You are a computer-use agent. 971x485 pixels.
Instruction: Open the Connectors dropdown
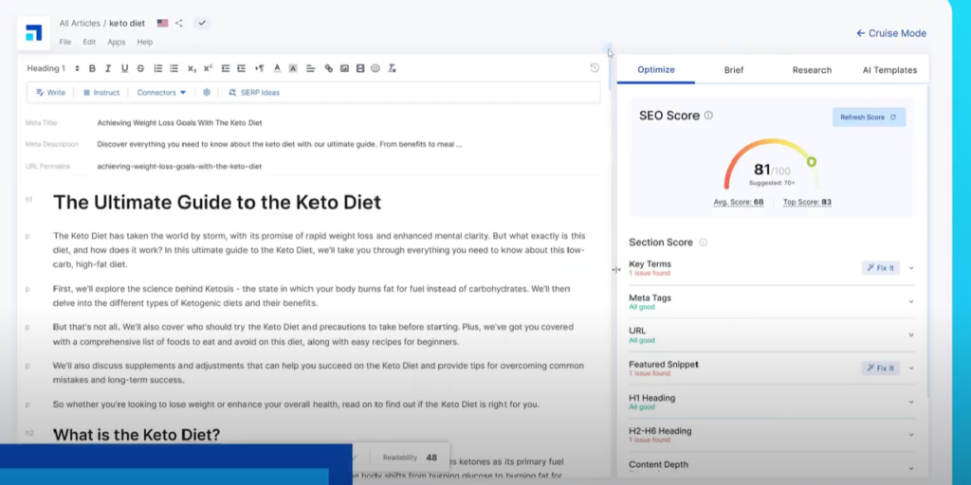(x=161, y=92)
